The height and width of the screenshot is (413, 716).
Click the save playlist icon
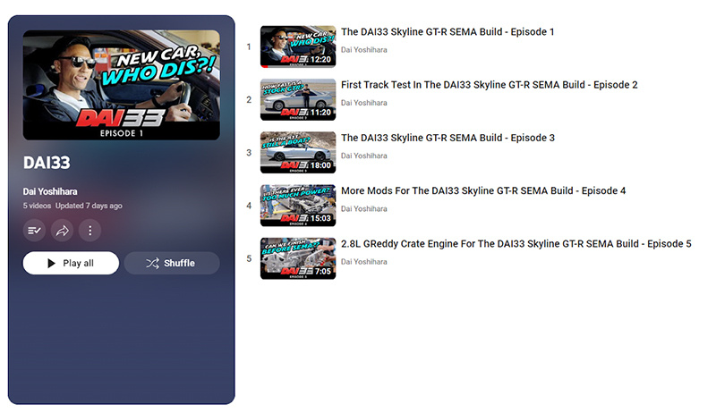(x=34, y=231)
